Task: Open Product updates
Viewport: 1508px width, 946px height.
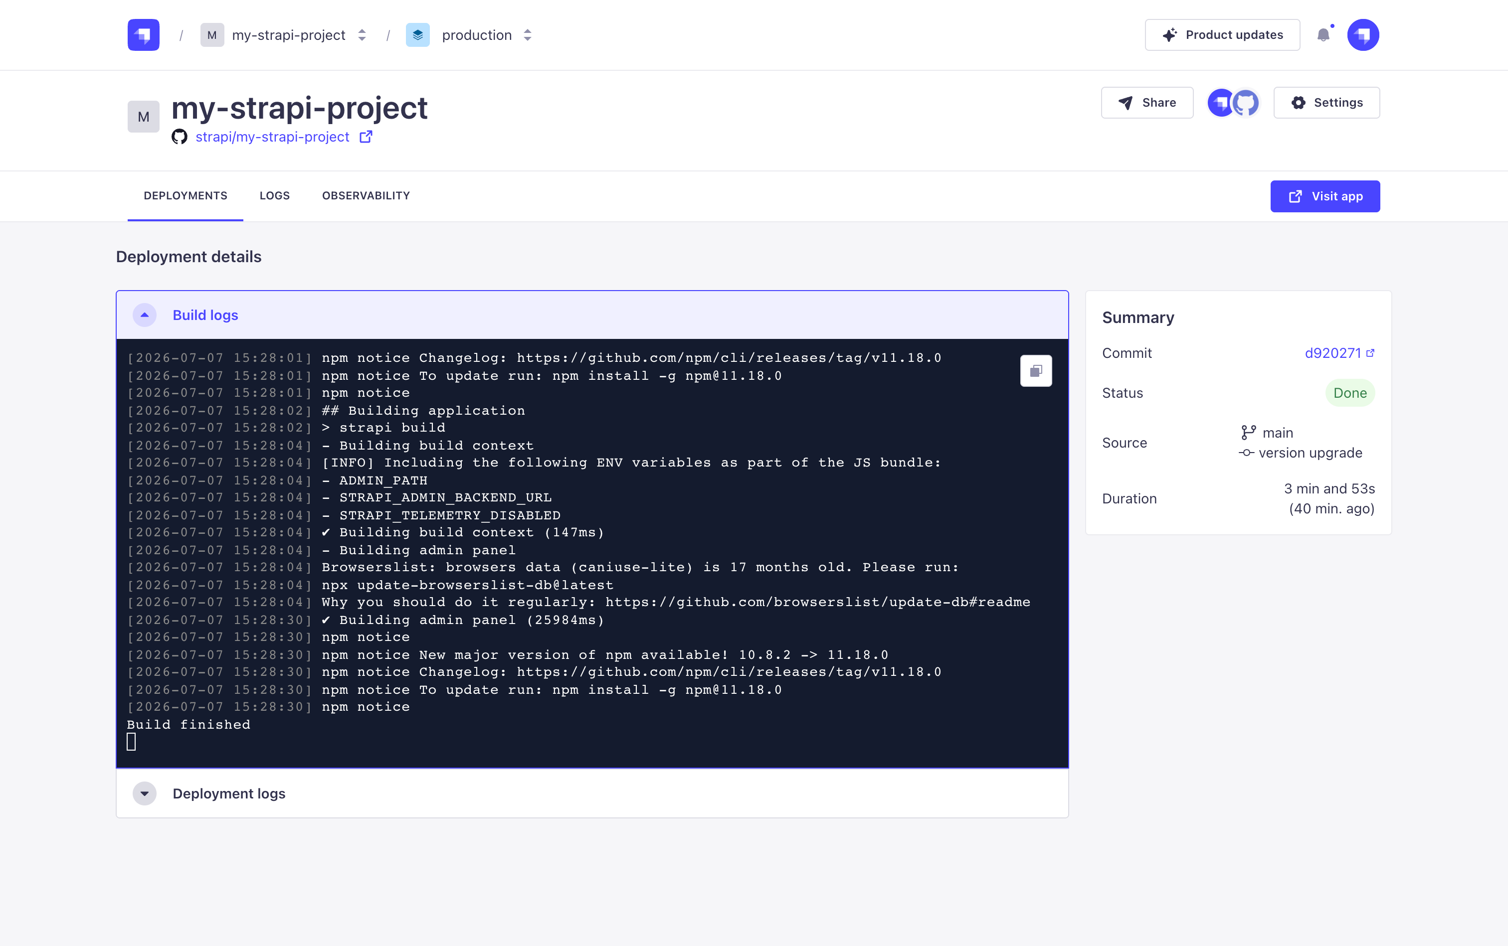Action: 1222,35
